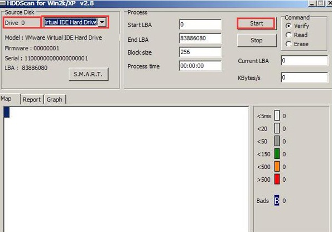Click the HDDScan title bar app icon
Viewport: 332px width, 232px height.
(x=3, y=3)
